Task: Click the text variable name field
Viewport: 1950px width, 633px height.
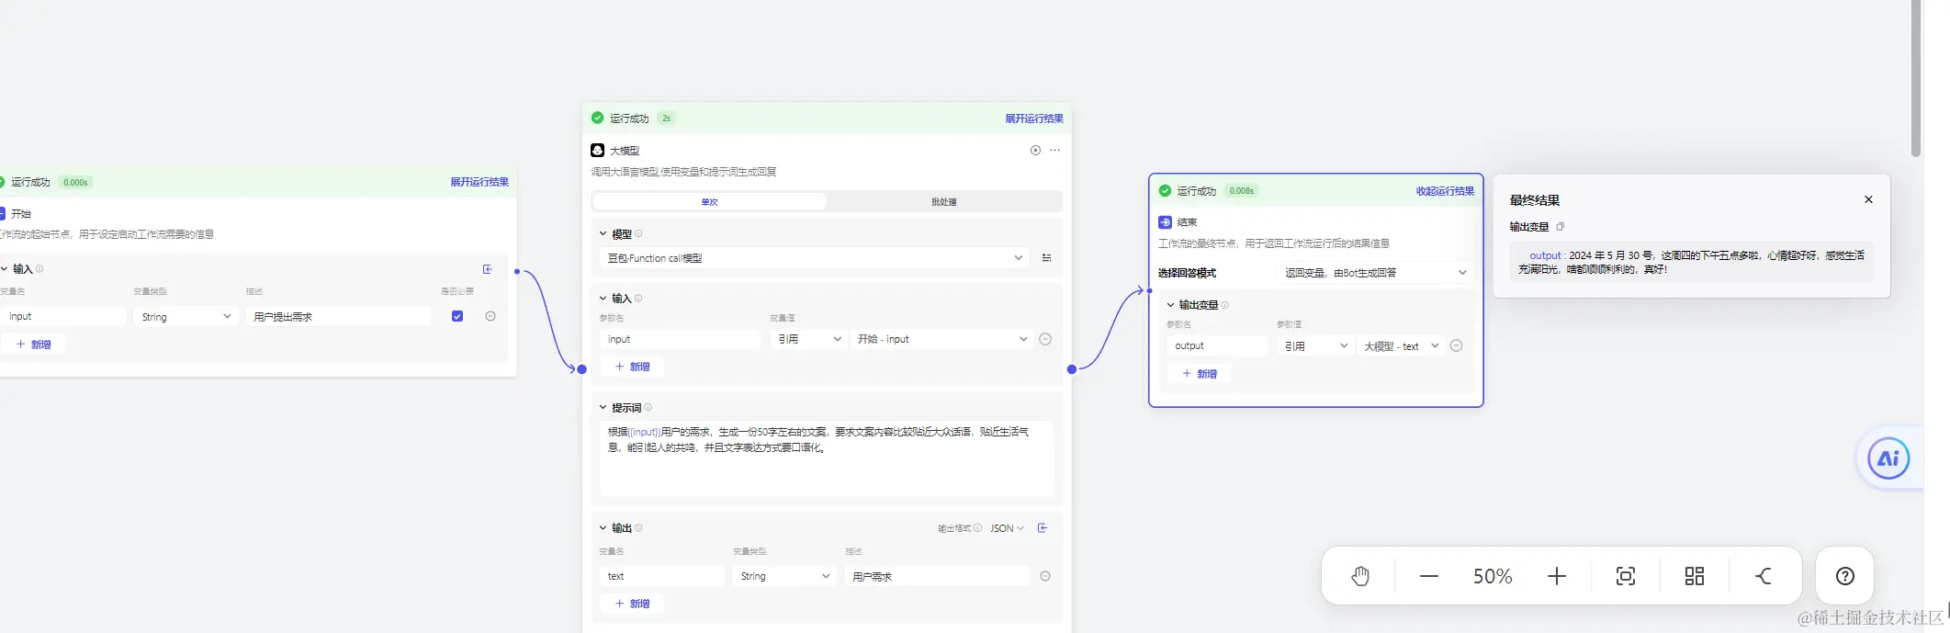Action: 662,576
